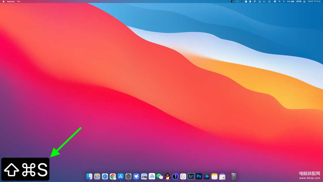Open the battery 100% status menu
This screenshot has height=182, width=323.
290,1
